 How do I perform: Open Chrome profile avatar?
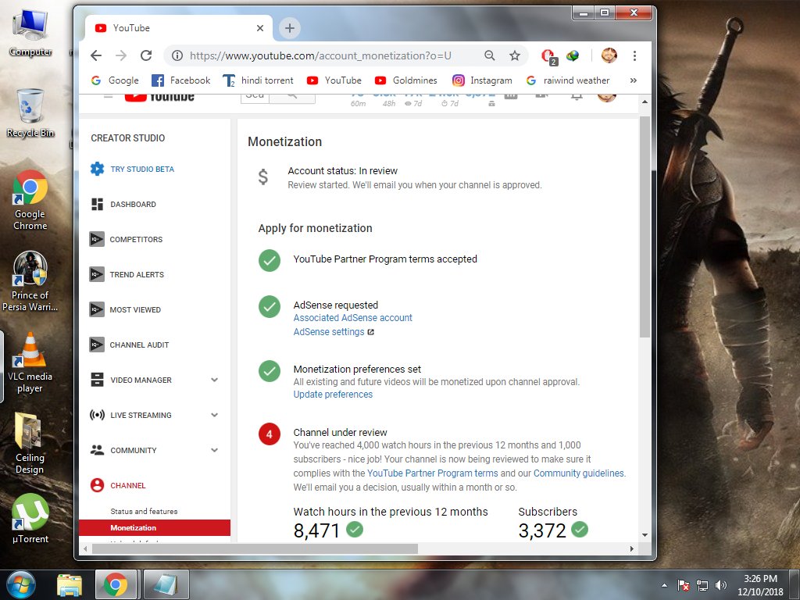click(609, 55)
